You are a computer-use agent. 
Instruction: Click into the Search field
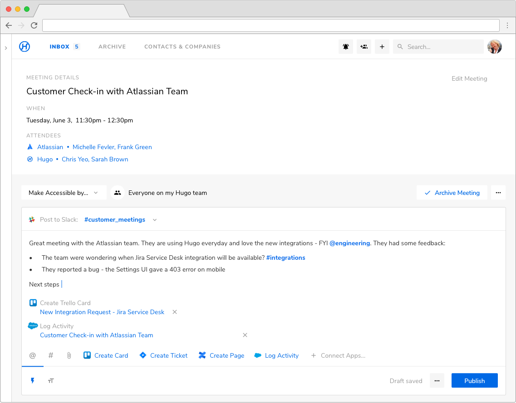tap(438, 47)
